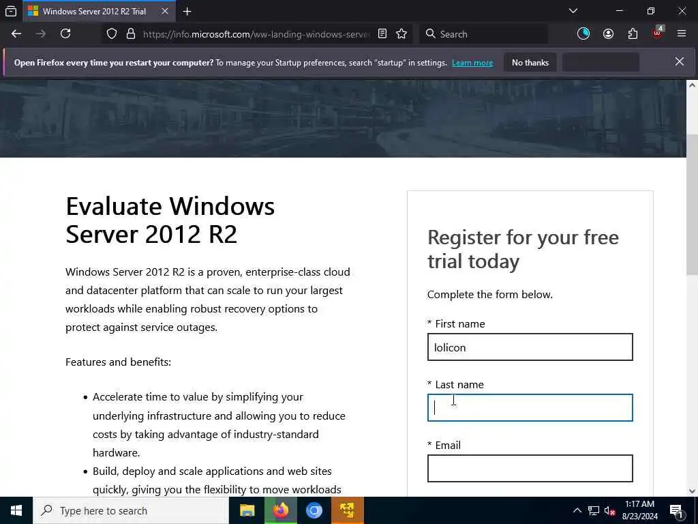Click the page scrollbar up arrow
Viewport: 698px width, 524px height.
pyautogui.click(x=692, y=85)
